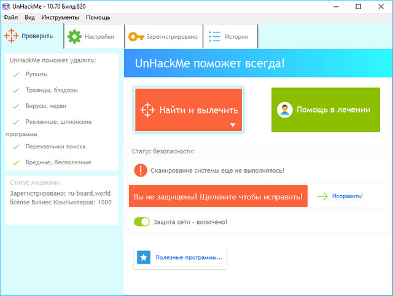Click the green gear Настройки icon

pyautogui.click(x=74, y=36)
